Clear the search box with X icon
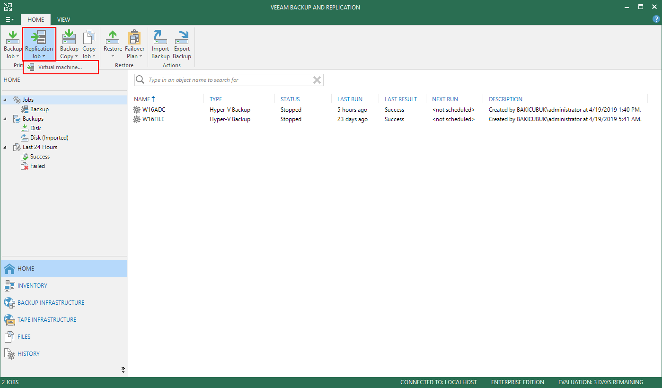This screenshot has height=388, width=662. tap(317, 80)
